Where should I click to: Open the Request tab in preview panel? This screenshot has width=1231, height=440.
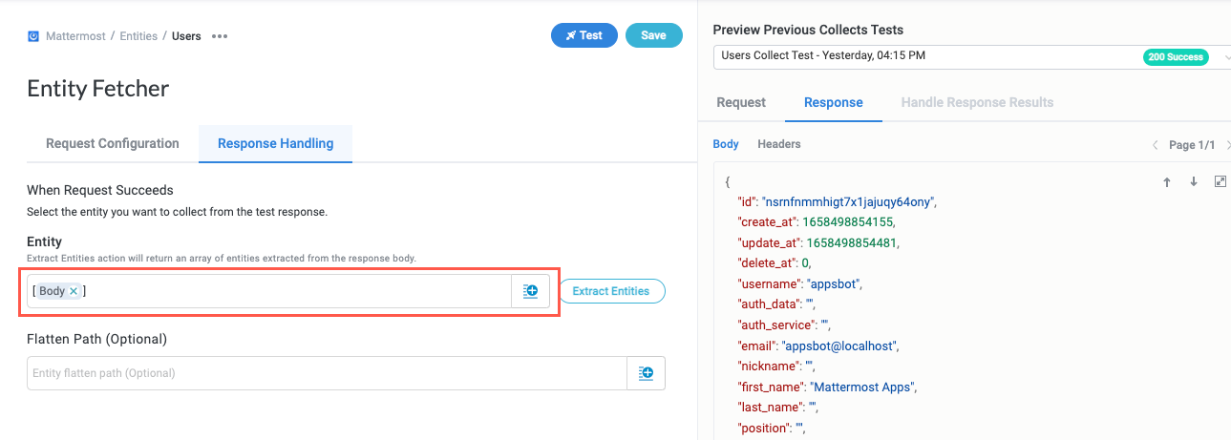[x=741, y=102]
